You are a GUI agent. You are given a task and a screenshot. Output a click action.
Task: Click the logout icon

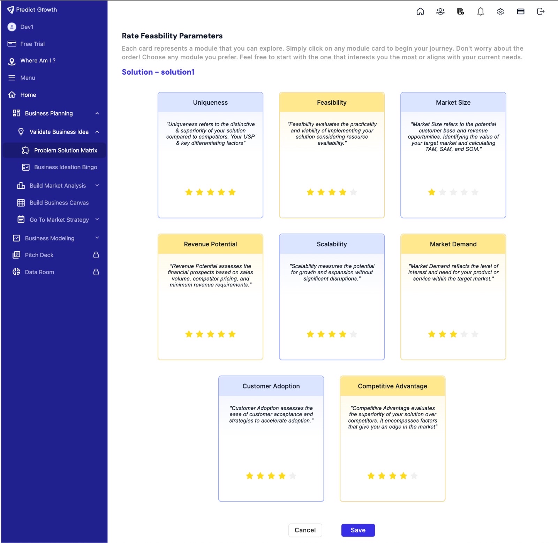point(541,12)
